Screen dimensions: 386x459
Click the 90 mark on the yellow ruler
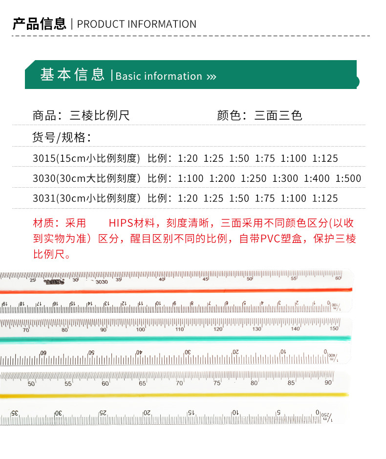pos(328,383)
